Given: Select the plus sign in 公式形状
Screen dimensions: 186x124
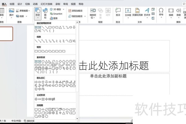Looking at the screenshot, I should 36,99.
